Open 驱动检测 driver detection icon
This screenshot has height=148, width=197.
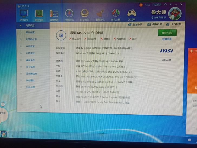[x=84, y=15]
